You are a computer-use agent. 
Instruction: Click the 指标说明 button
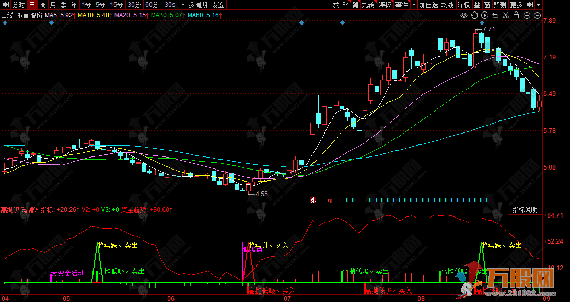pos(525,210)
